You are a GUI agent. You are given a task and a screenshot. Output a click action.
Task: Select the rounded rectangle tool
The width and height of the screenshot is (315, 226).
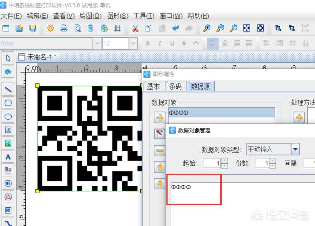[x=8, y=103]
